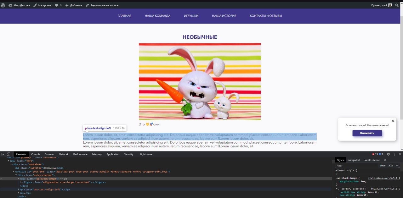
Task: Toggle the .cls classes button
Action: (x=390, y=166)
